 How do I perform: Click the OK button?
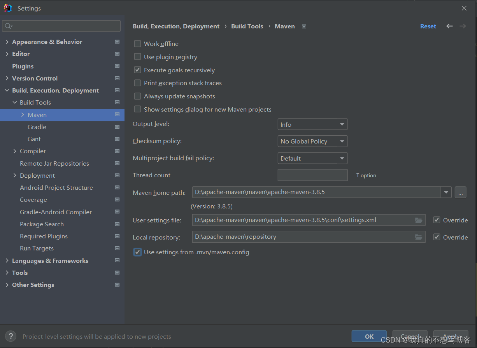[369, 336]
